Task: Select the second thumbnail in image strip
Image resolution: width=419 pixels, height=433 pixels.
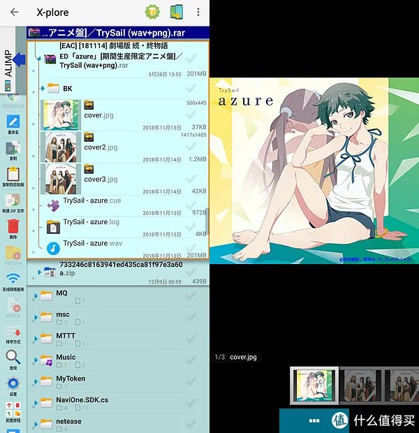Action: tap(361, 386)
